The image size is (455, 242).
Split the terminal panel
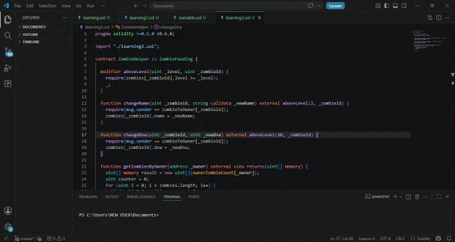click(408, 197)
